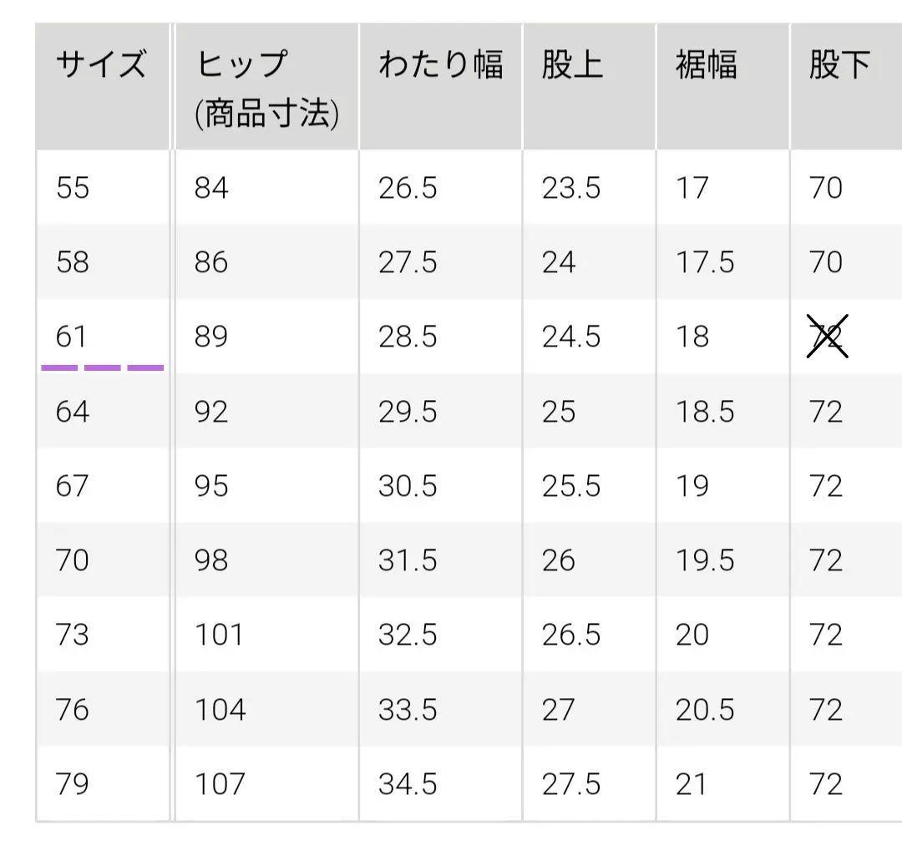
Task: Select size 55 cell
Action: tap(73, 188)
